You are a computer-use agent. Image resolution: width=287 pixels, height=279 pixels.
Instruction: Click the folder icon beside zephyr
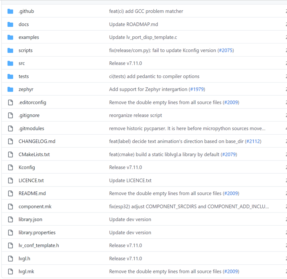tap(10, 89)
